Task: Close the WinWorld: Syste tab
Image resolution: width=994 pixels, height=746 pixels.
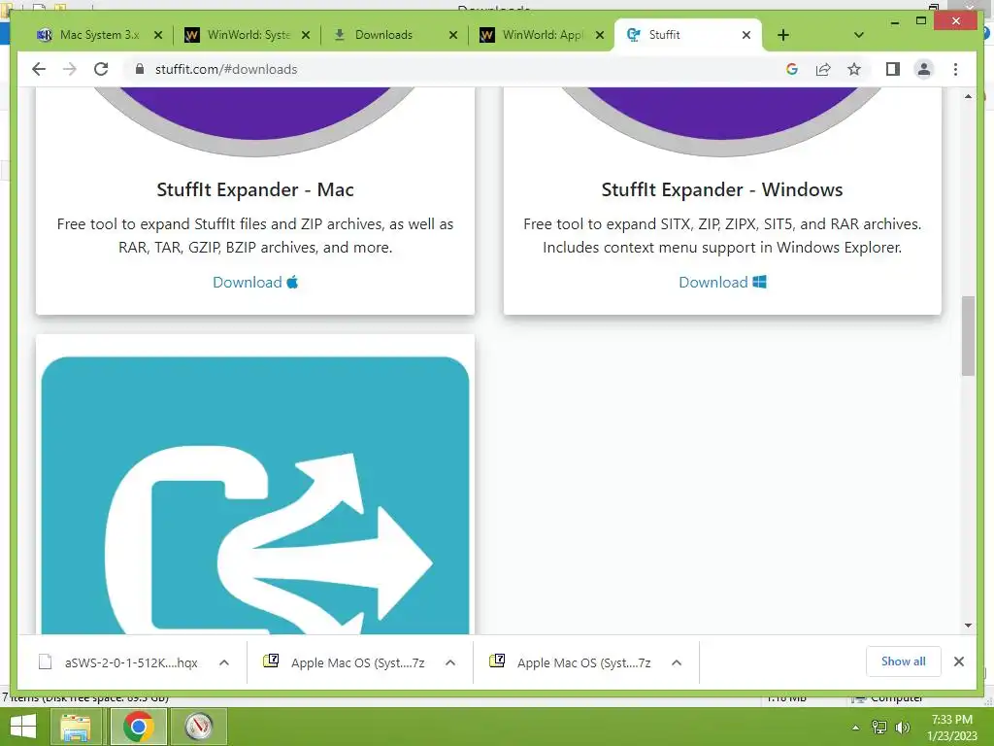Action: click(306, 35)
